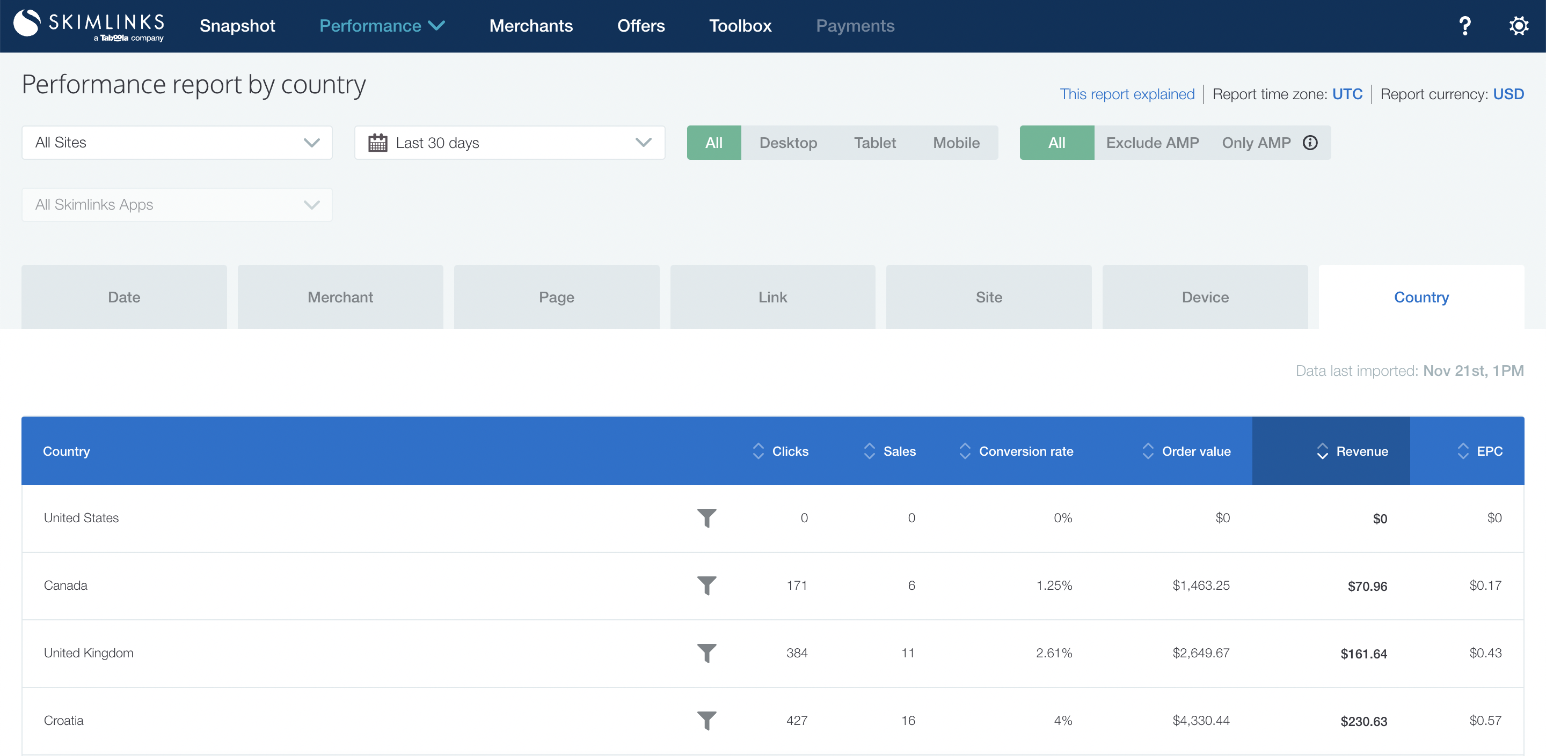Click United Kingdom conversion rate 2.61%
This screenshot has width=1546, height=756.
pos(1053,653)
